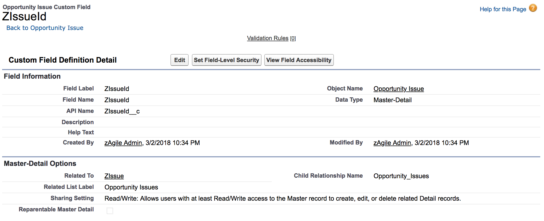Open the Help for this Page link
This screenshot has height=221, width=544.
point(503,9)
